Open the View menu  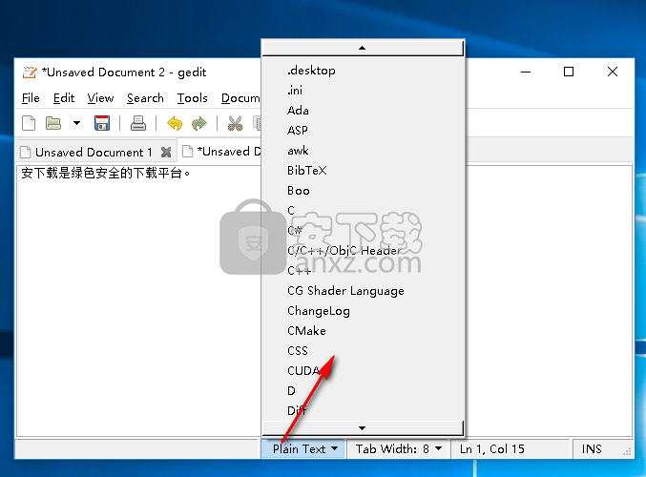[x=100, y=98]
